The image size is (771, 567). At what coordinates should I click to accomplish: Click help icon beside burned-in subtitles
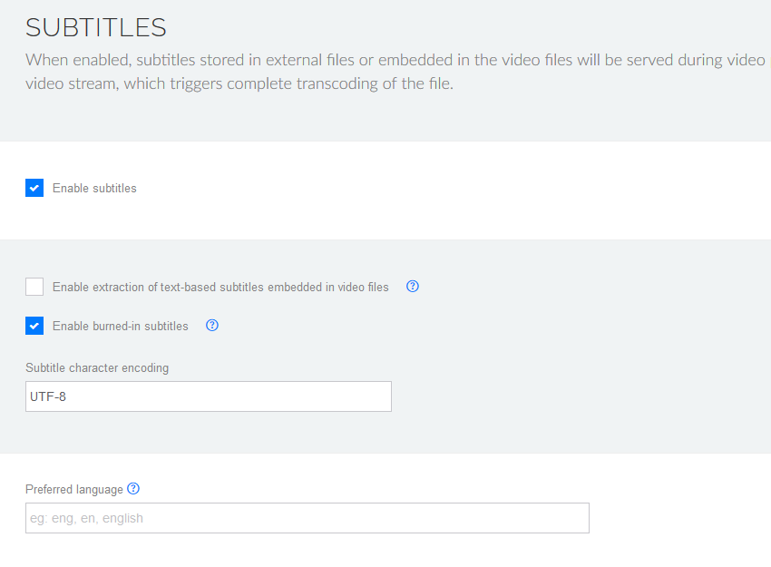(x=212, y=326)
